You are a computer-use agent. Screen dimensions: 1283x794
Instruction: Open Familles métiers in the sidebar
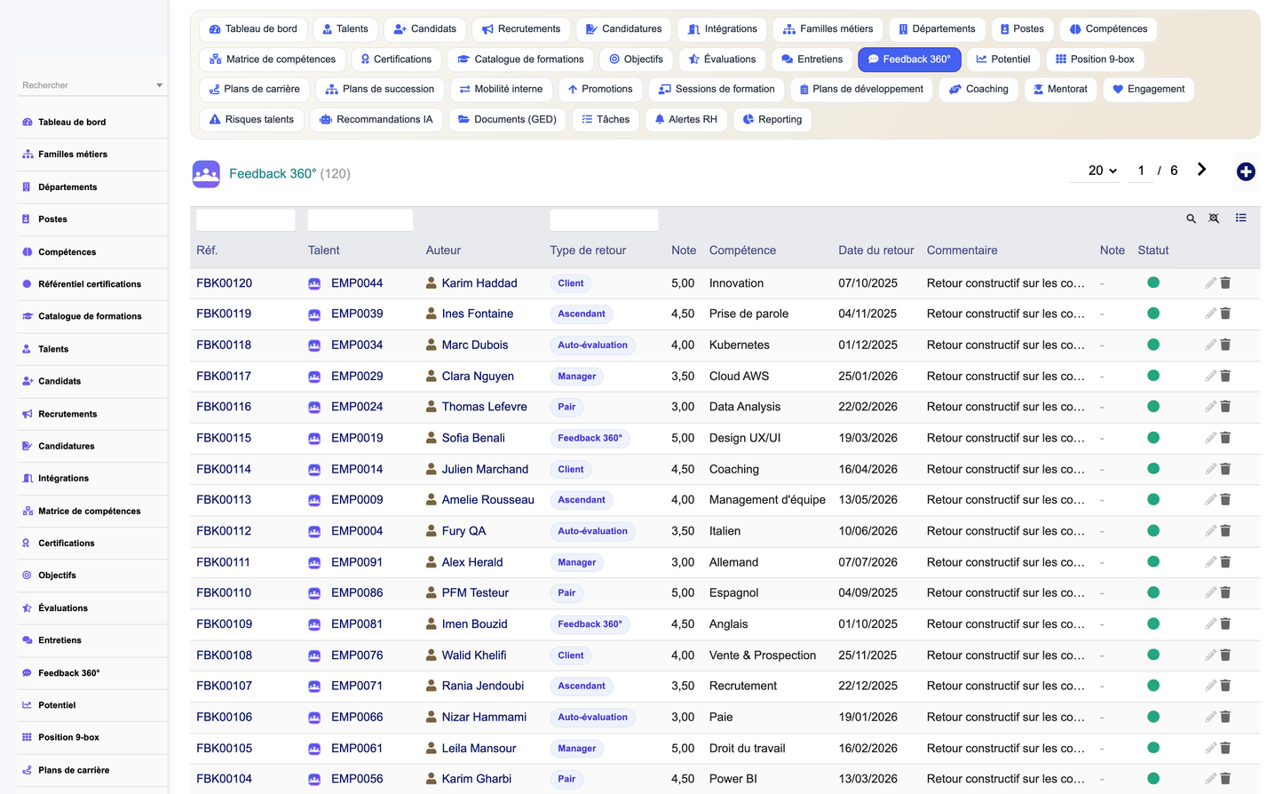[92, 155]
